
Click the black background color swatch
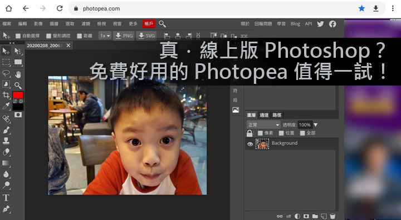click(x=18, y=107)
